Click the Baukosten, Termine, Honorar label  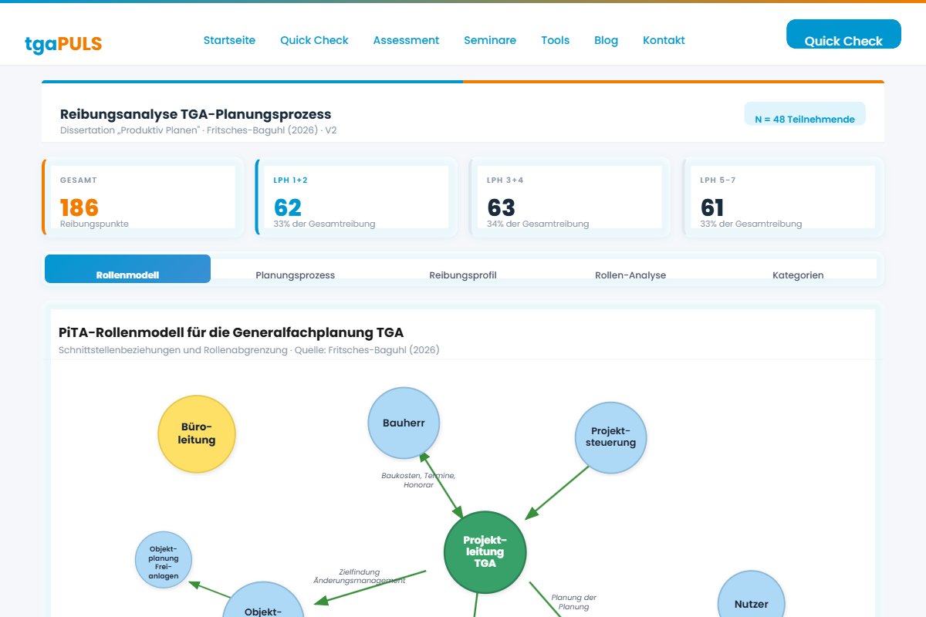click(418, 480)
